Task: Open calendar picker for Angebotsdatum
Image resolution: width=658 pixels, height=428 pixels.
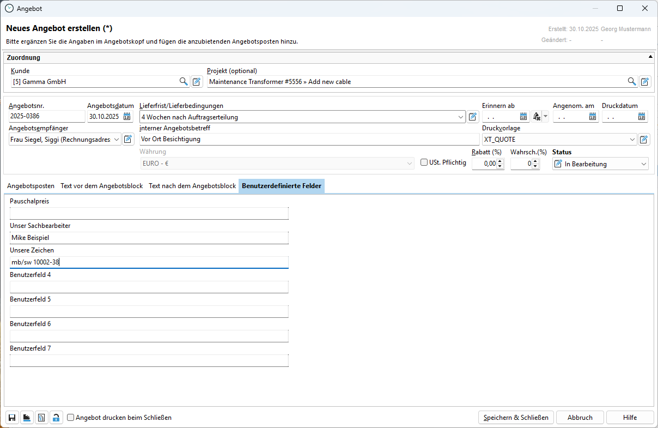Action: pos(127,117)
